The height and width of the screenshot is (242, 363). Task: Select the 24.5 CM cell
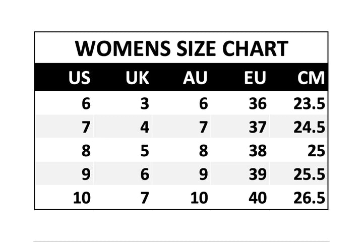coord(310,127)
